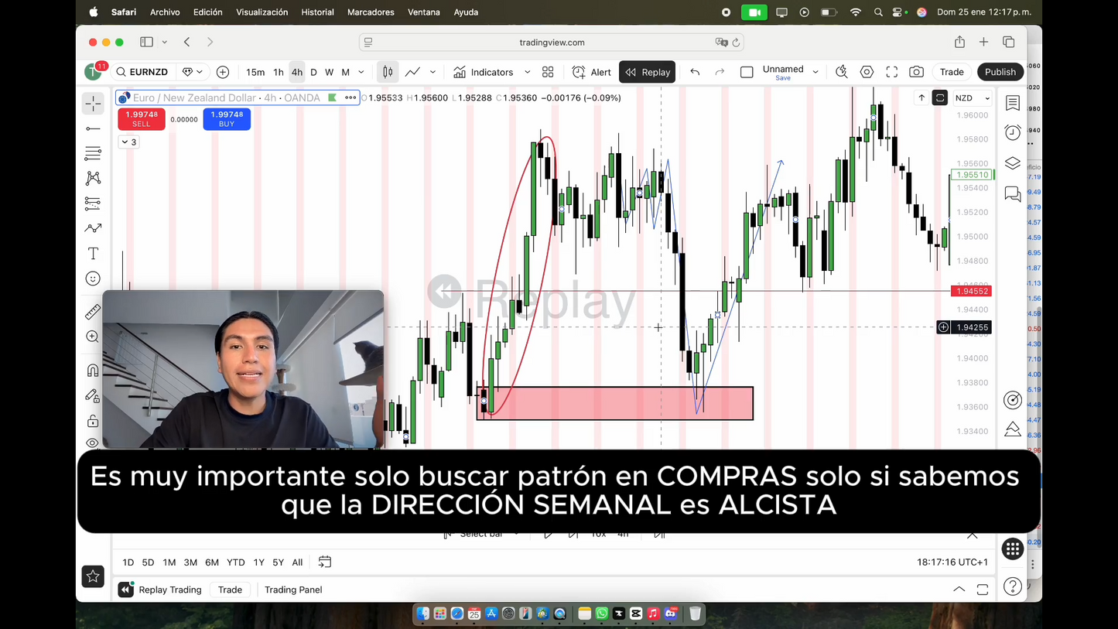Image resolution: width=1118 pixels, height=629 pixels.
Task: Click the EURNZD symbol search field
Action: tap(149, 71)
